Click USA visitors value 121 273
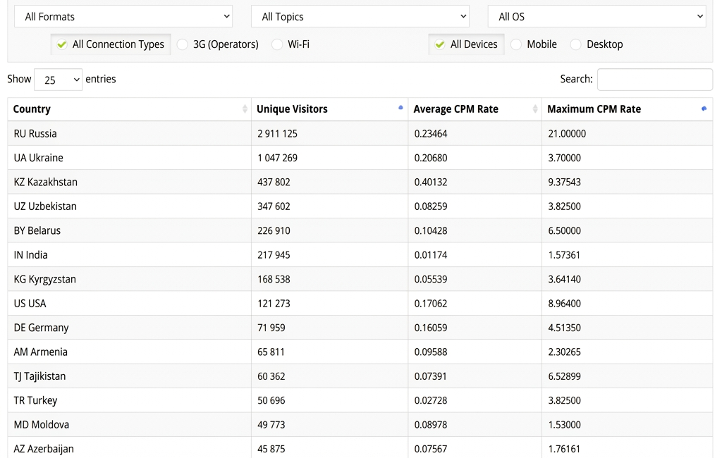 coord(274,304)
